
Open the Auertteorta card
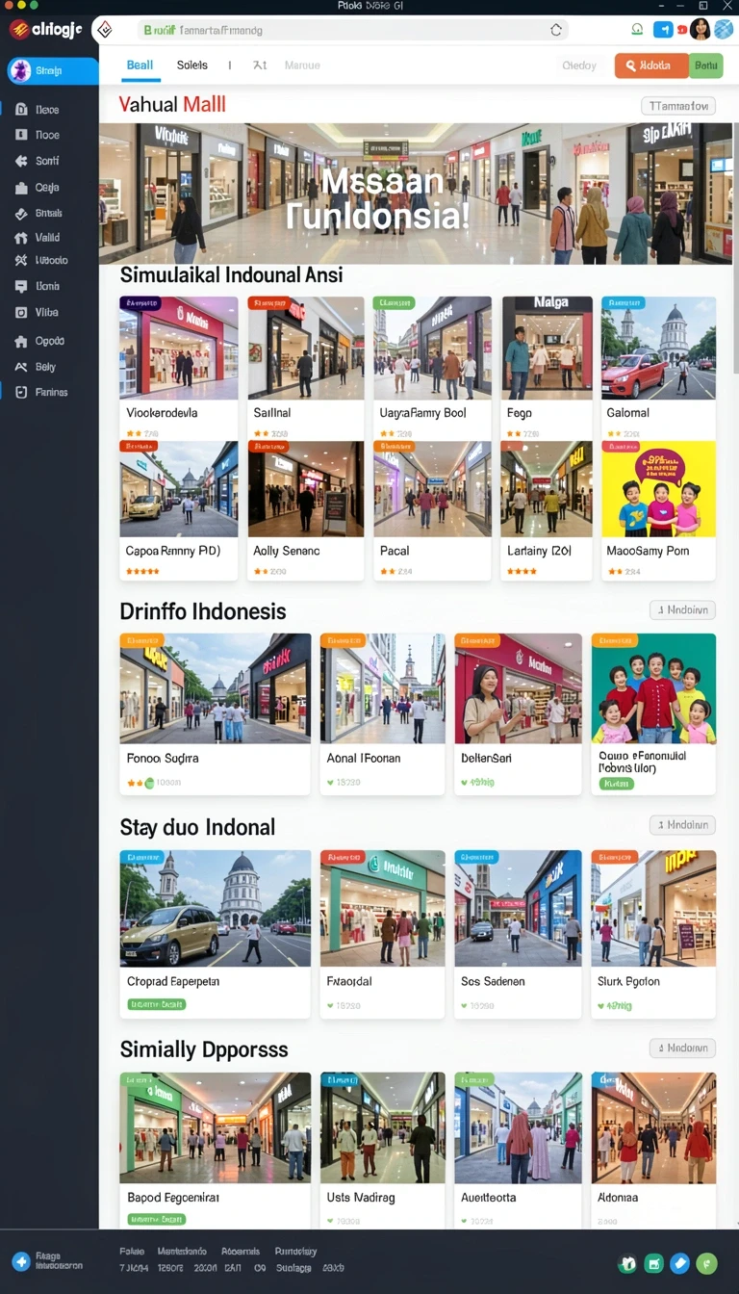[518, 1151]
